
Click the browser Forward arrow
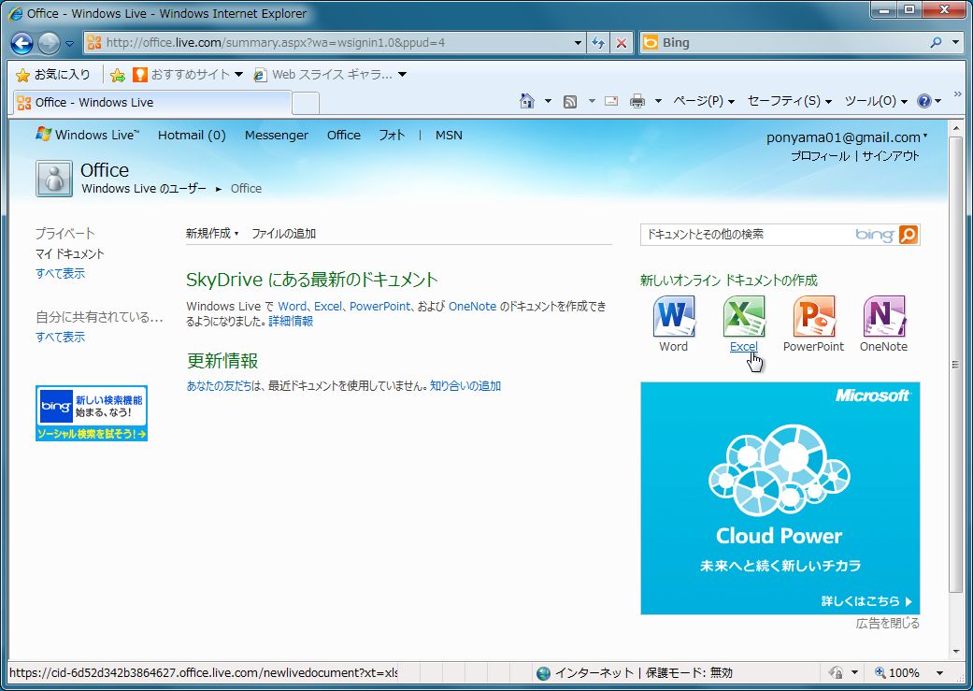point(49,43)
